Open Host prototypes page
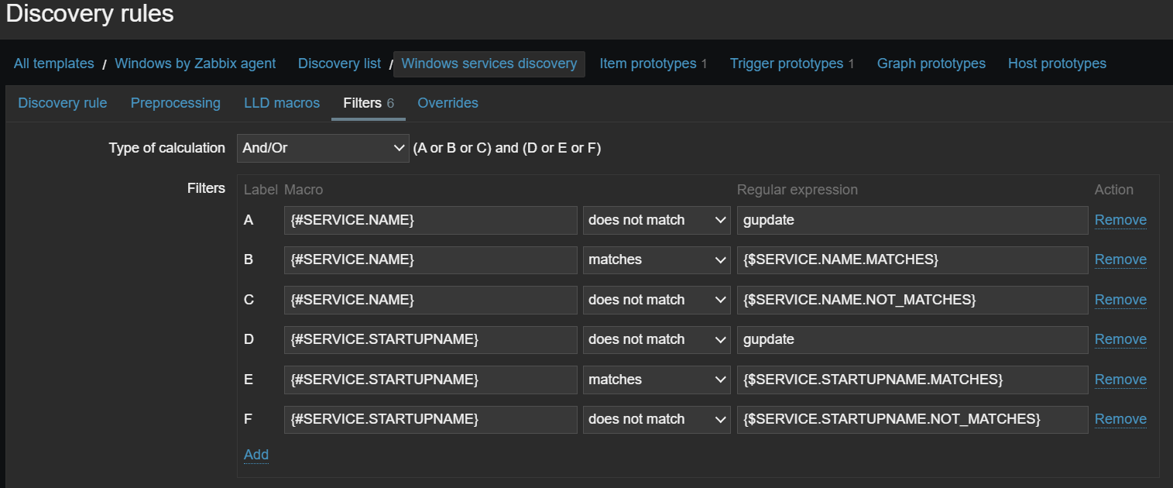 (1057, 64)
